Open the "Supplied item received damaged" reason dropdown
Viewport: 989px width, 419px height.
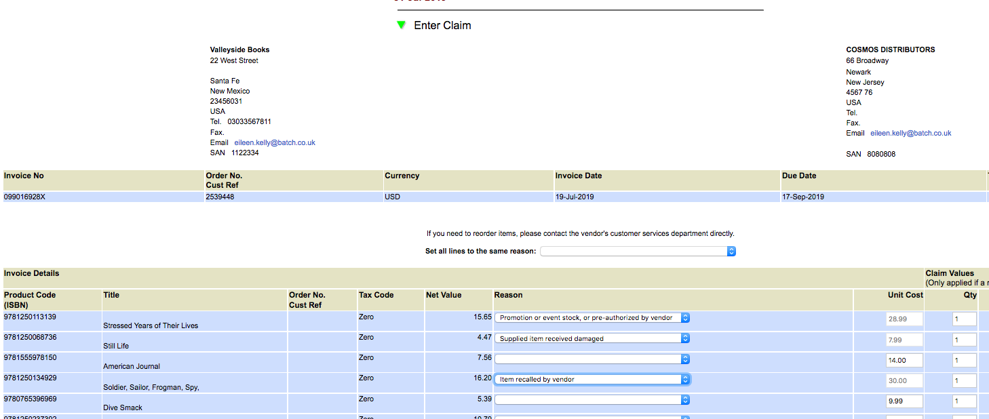pos(590,338)
